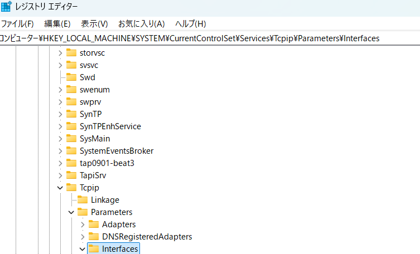Click the Interfaces folder icon
Image resolution: width=420 pixels, height=254 pixels.
click(x=94, y=248)
